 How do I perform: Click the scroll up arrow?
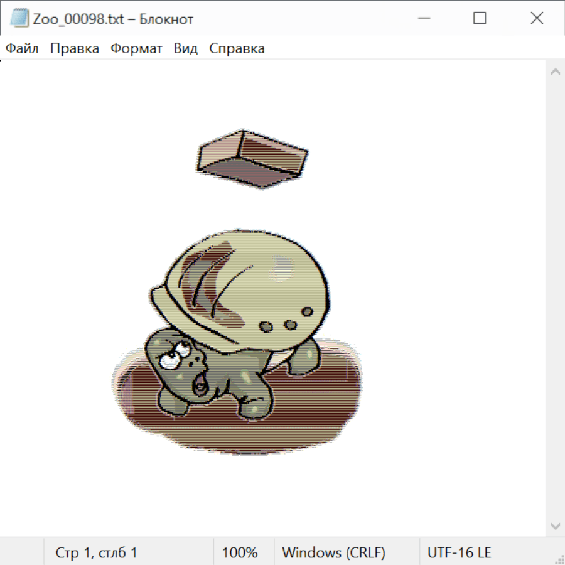tap(555, 72)
